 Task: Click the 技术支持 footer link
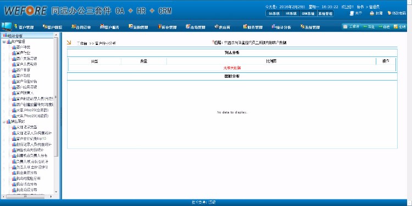pos(203,202)
